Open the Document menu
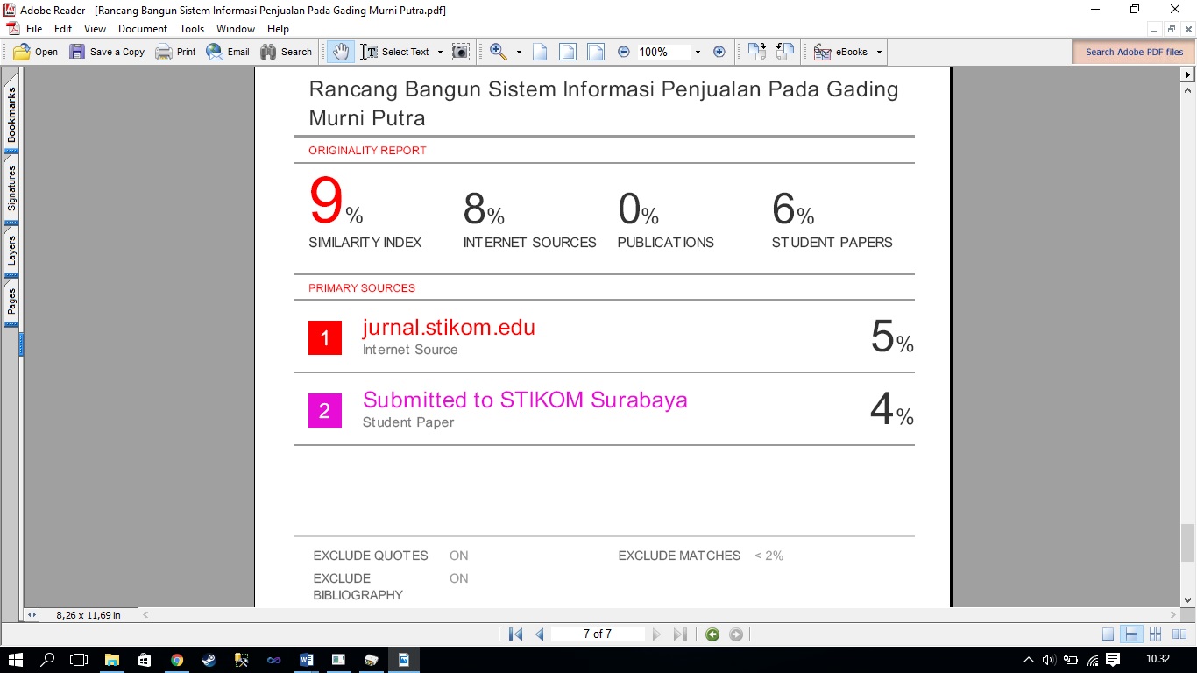This screenshot has height=673, width=1197. click(143, 29)
